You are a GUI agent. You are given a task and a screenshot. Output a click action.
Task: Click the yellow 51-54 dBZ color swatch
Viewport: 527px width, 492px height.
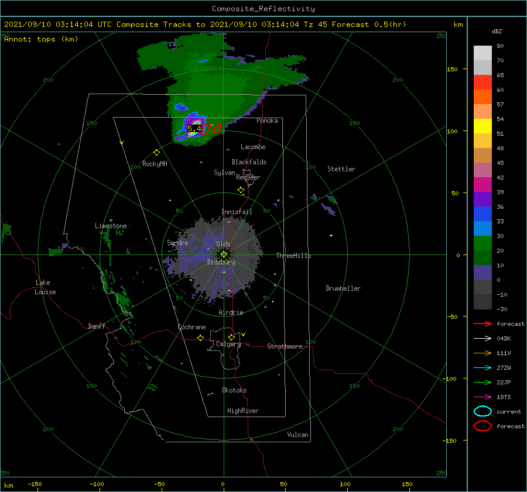pyautogui.click(x=482, y=126)
